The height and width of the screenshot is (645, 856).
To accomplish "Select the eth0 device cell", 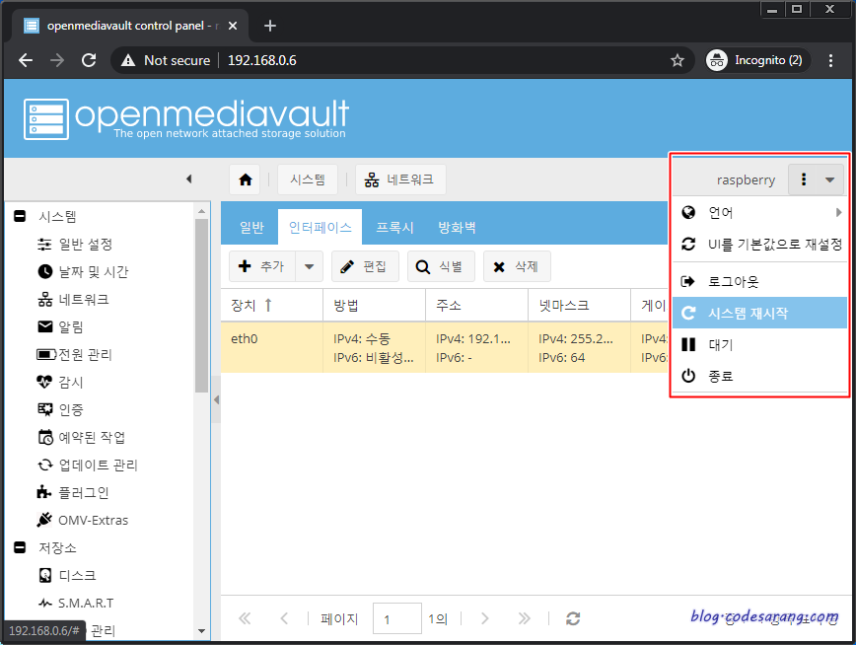I will [x=272, y=348].
